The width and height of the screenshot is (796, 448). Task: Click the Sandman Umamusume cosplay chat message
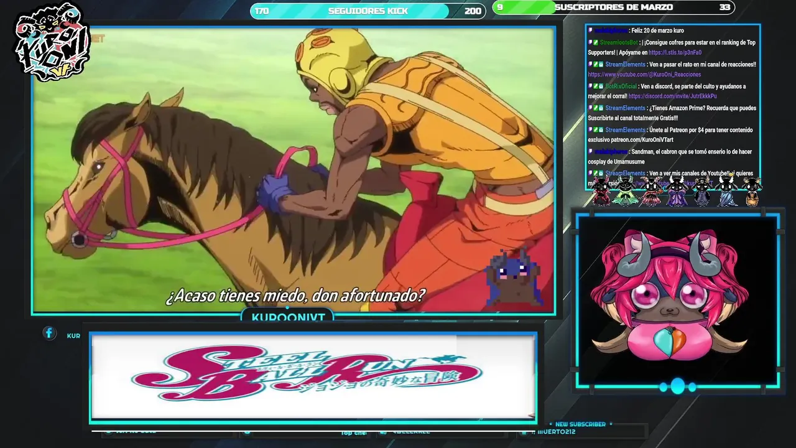coord(670,157)
